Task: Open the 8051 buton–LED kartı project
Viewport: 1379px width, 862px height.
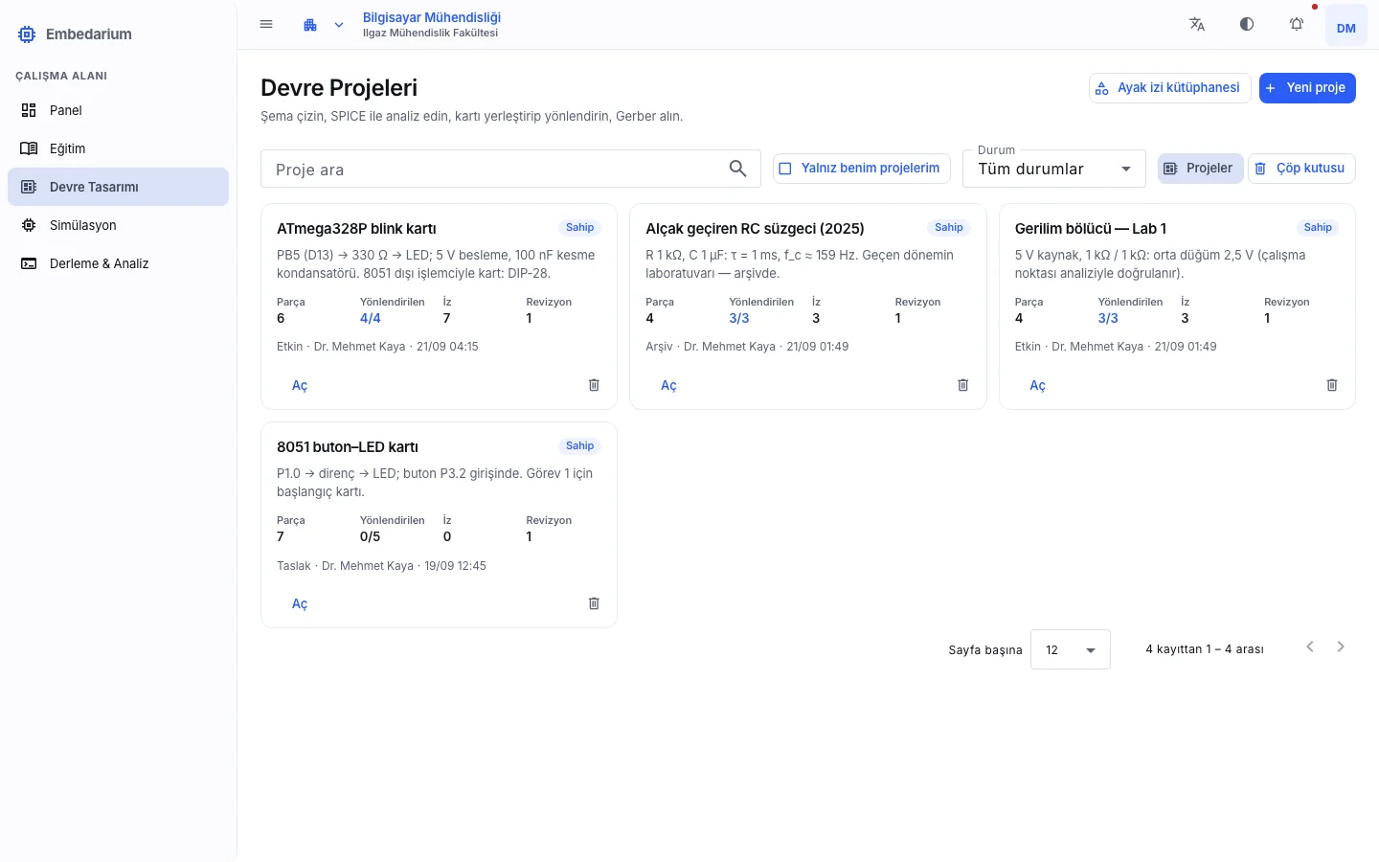Action: click(x=300, y=603)
